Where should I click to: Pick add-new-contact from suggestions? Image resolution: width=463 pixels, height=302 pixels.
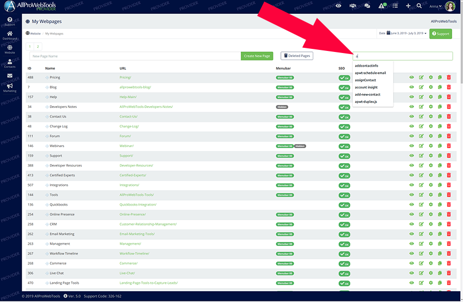[x=367, y=95]
